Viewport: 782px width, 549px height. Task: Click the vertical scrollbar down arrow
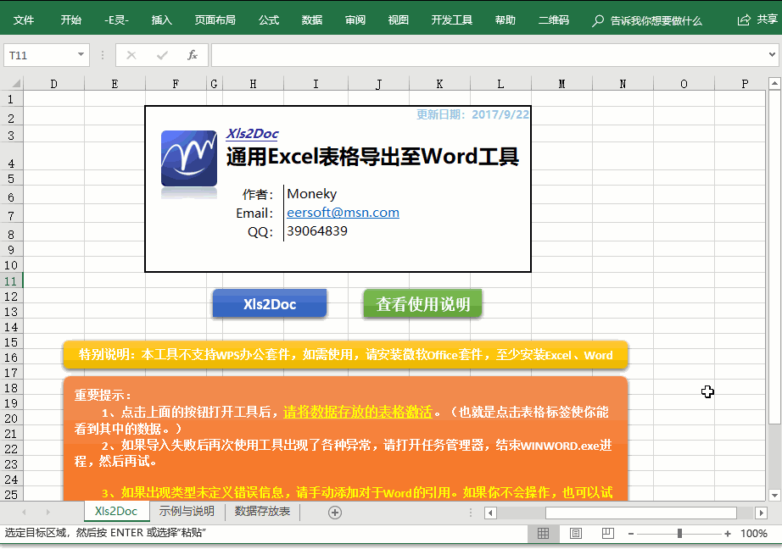774,495
